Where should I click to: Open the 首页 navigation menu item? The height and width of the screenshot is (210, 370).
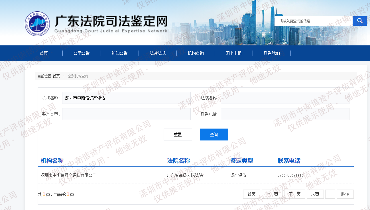(x=44, y=53)
